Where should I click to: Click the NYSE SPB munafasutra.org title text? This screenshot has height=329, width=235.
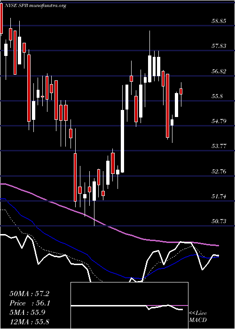[34, 6]
